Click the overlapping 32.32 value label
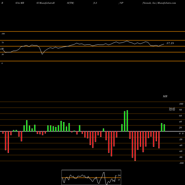This screenshot has width=185, height=185. click(x=172, y=110)
